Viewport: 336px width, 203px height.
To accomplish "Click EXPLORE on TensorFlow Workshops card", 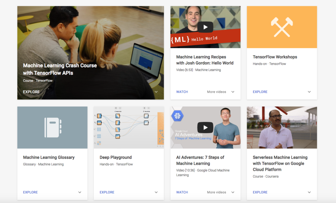I will click(260, 92).
